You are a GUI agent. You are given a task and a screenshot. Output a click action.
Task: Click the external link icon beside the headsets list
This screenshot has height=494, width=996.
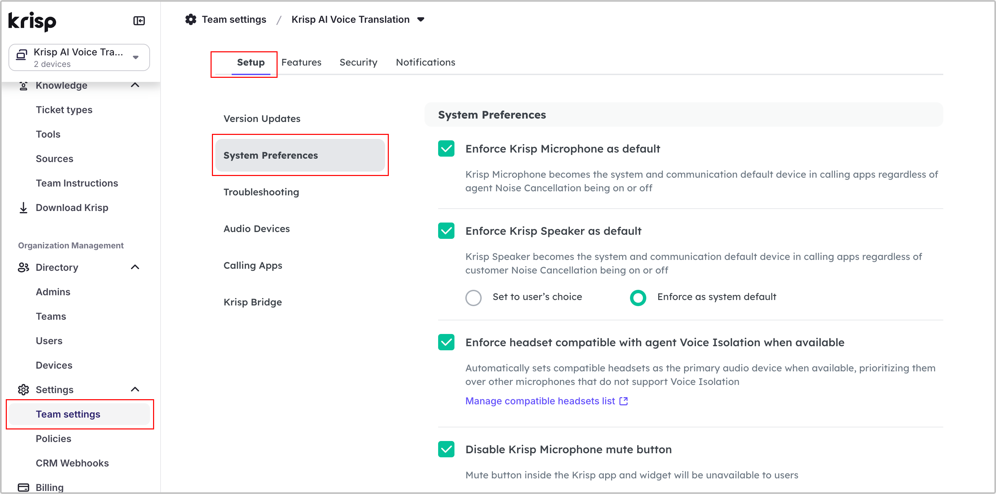pos(623,401)
